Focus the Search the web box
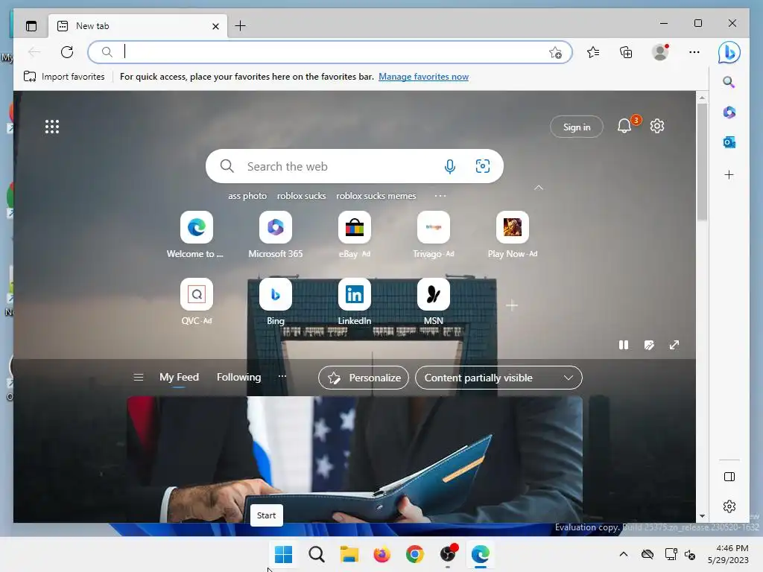 (x=354, y=166)
